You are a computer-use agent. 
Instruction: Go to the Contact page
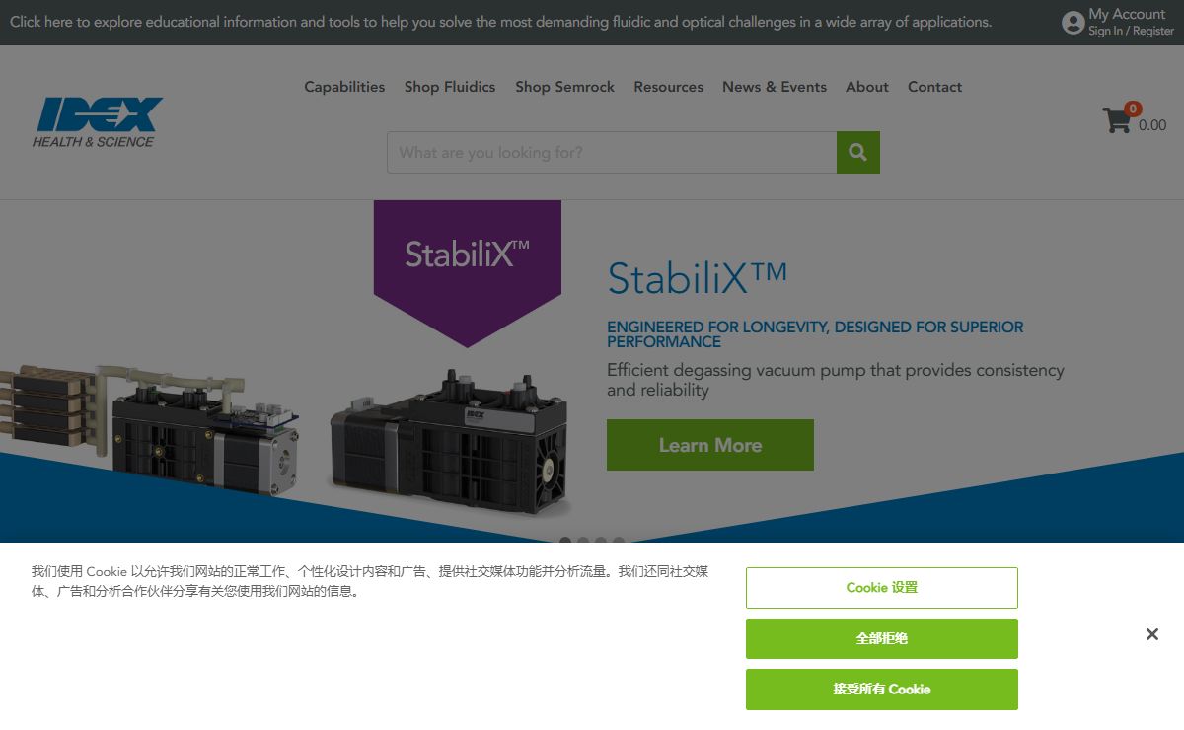[x=934, y=87]
